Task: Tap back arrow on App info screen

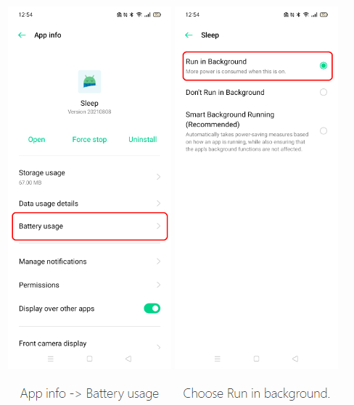Action: pos(22,35)
